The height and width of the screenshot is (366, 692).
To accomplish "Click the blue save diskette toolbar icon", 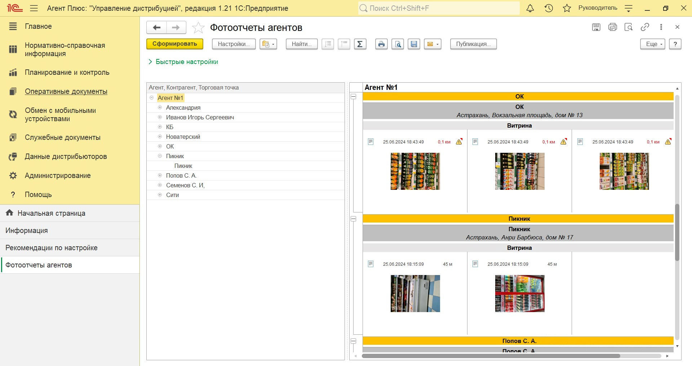I will point(414,44).
